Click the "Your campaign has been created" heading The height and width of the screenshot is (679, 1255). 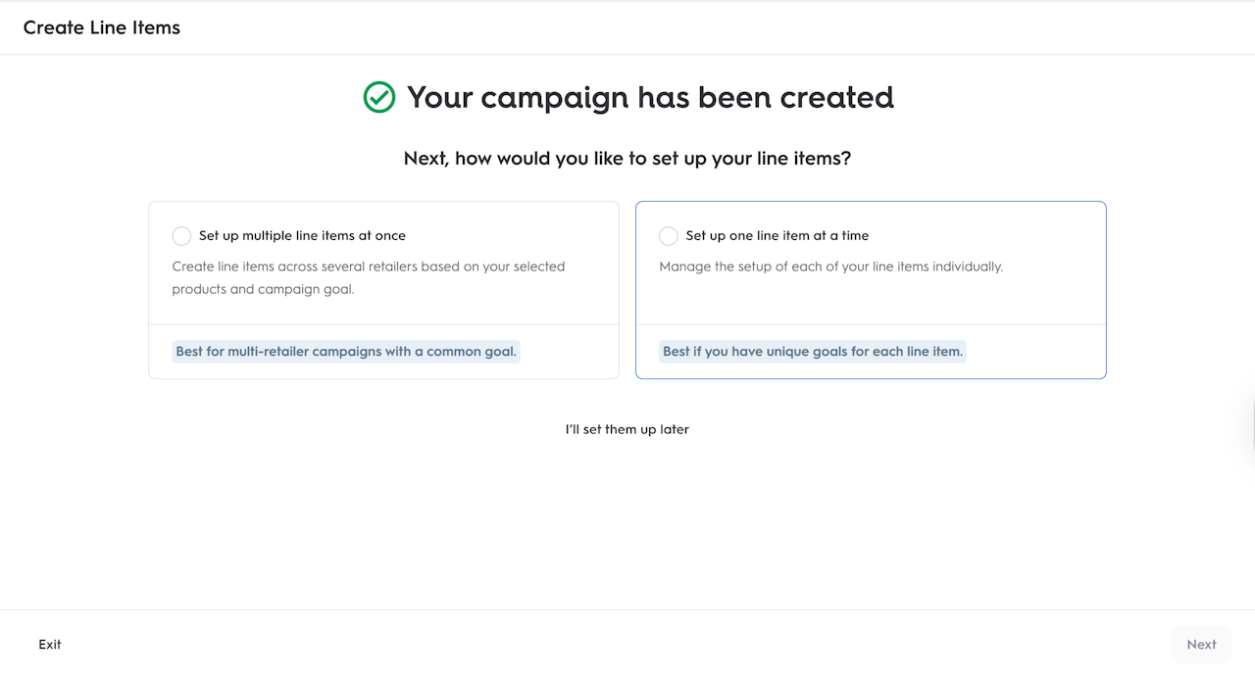650,97
